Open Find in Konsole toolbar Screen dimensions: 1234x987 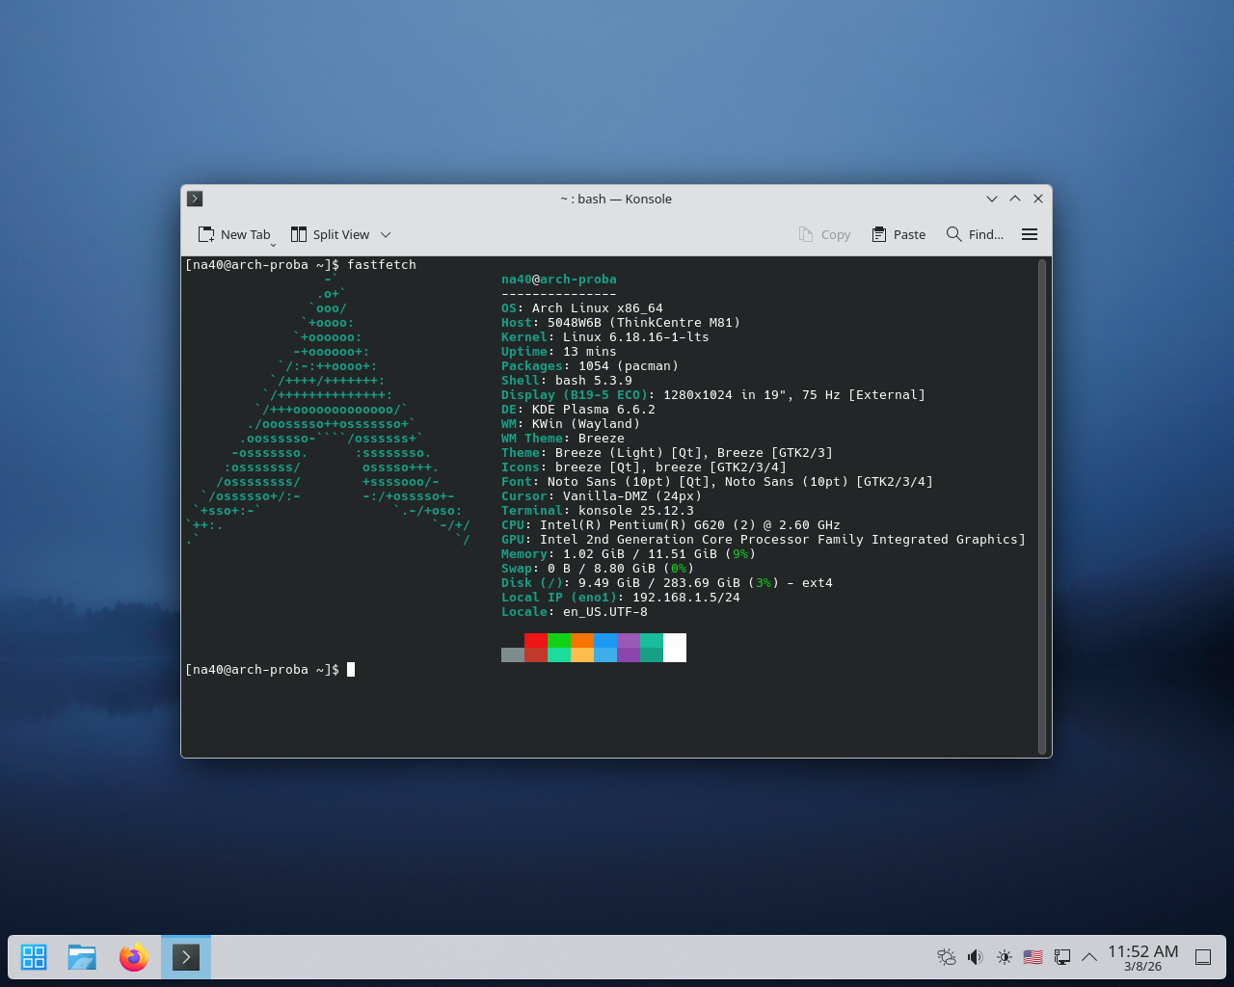(x=975, y=234)
